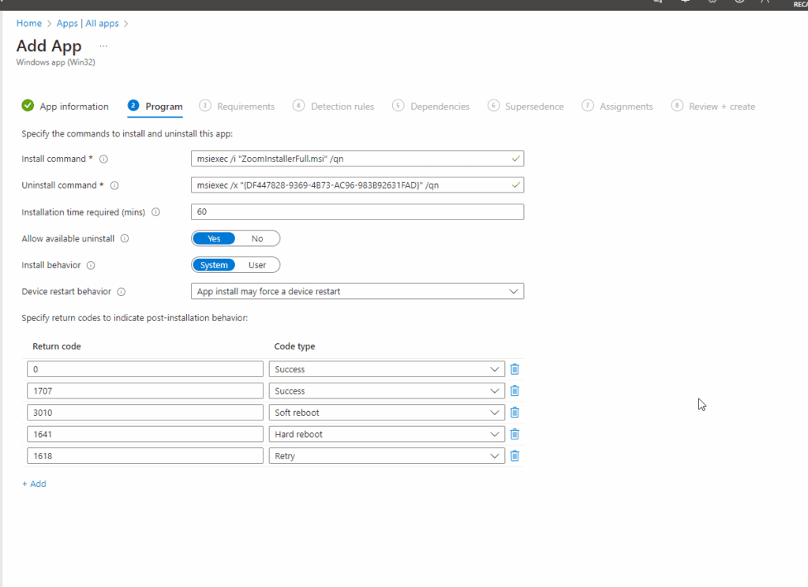
Task: Open the Code type dropdown for return code 1641
Action: coord(492,433)
